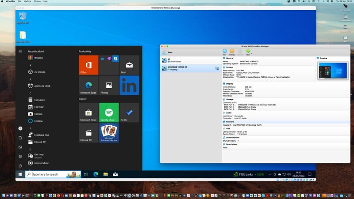Open the Microsoft Edge tile

click(x=88, y=85)
